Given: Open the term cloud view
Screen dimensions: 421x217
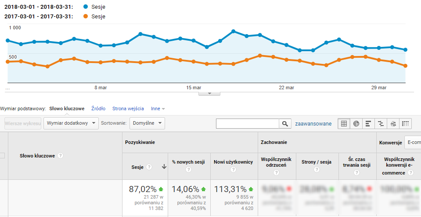Looking at the screenshot, I should [x=393, y=124].
